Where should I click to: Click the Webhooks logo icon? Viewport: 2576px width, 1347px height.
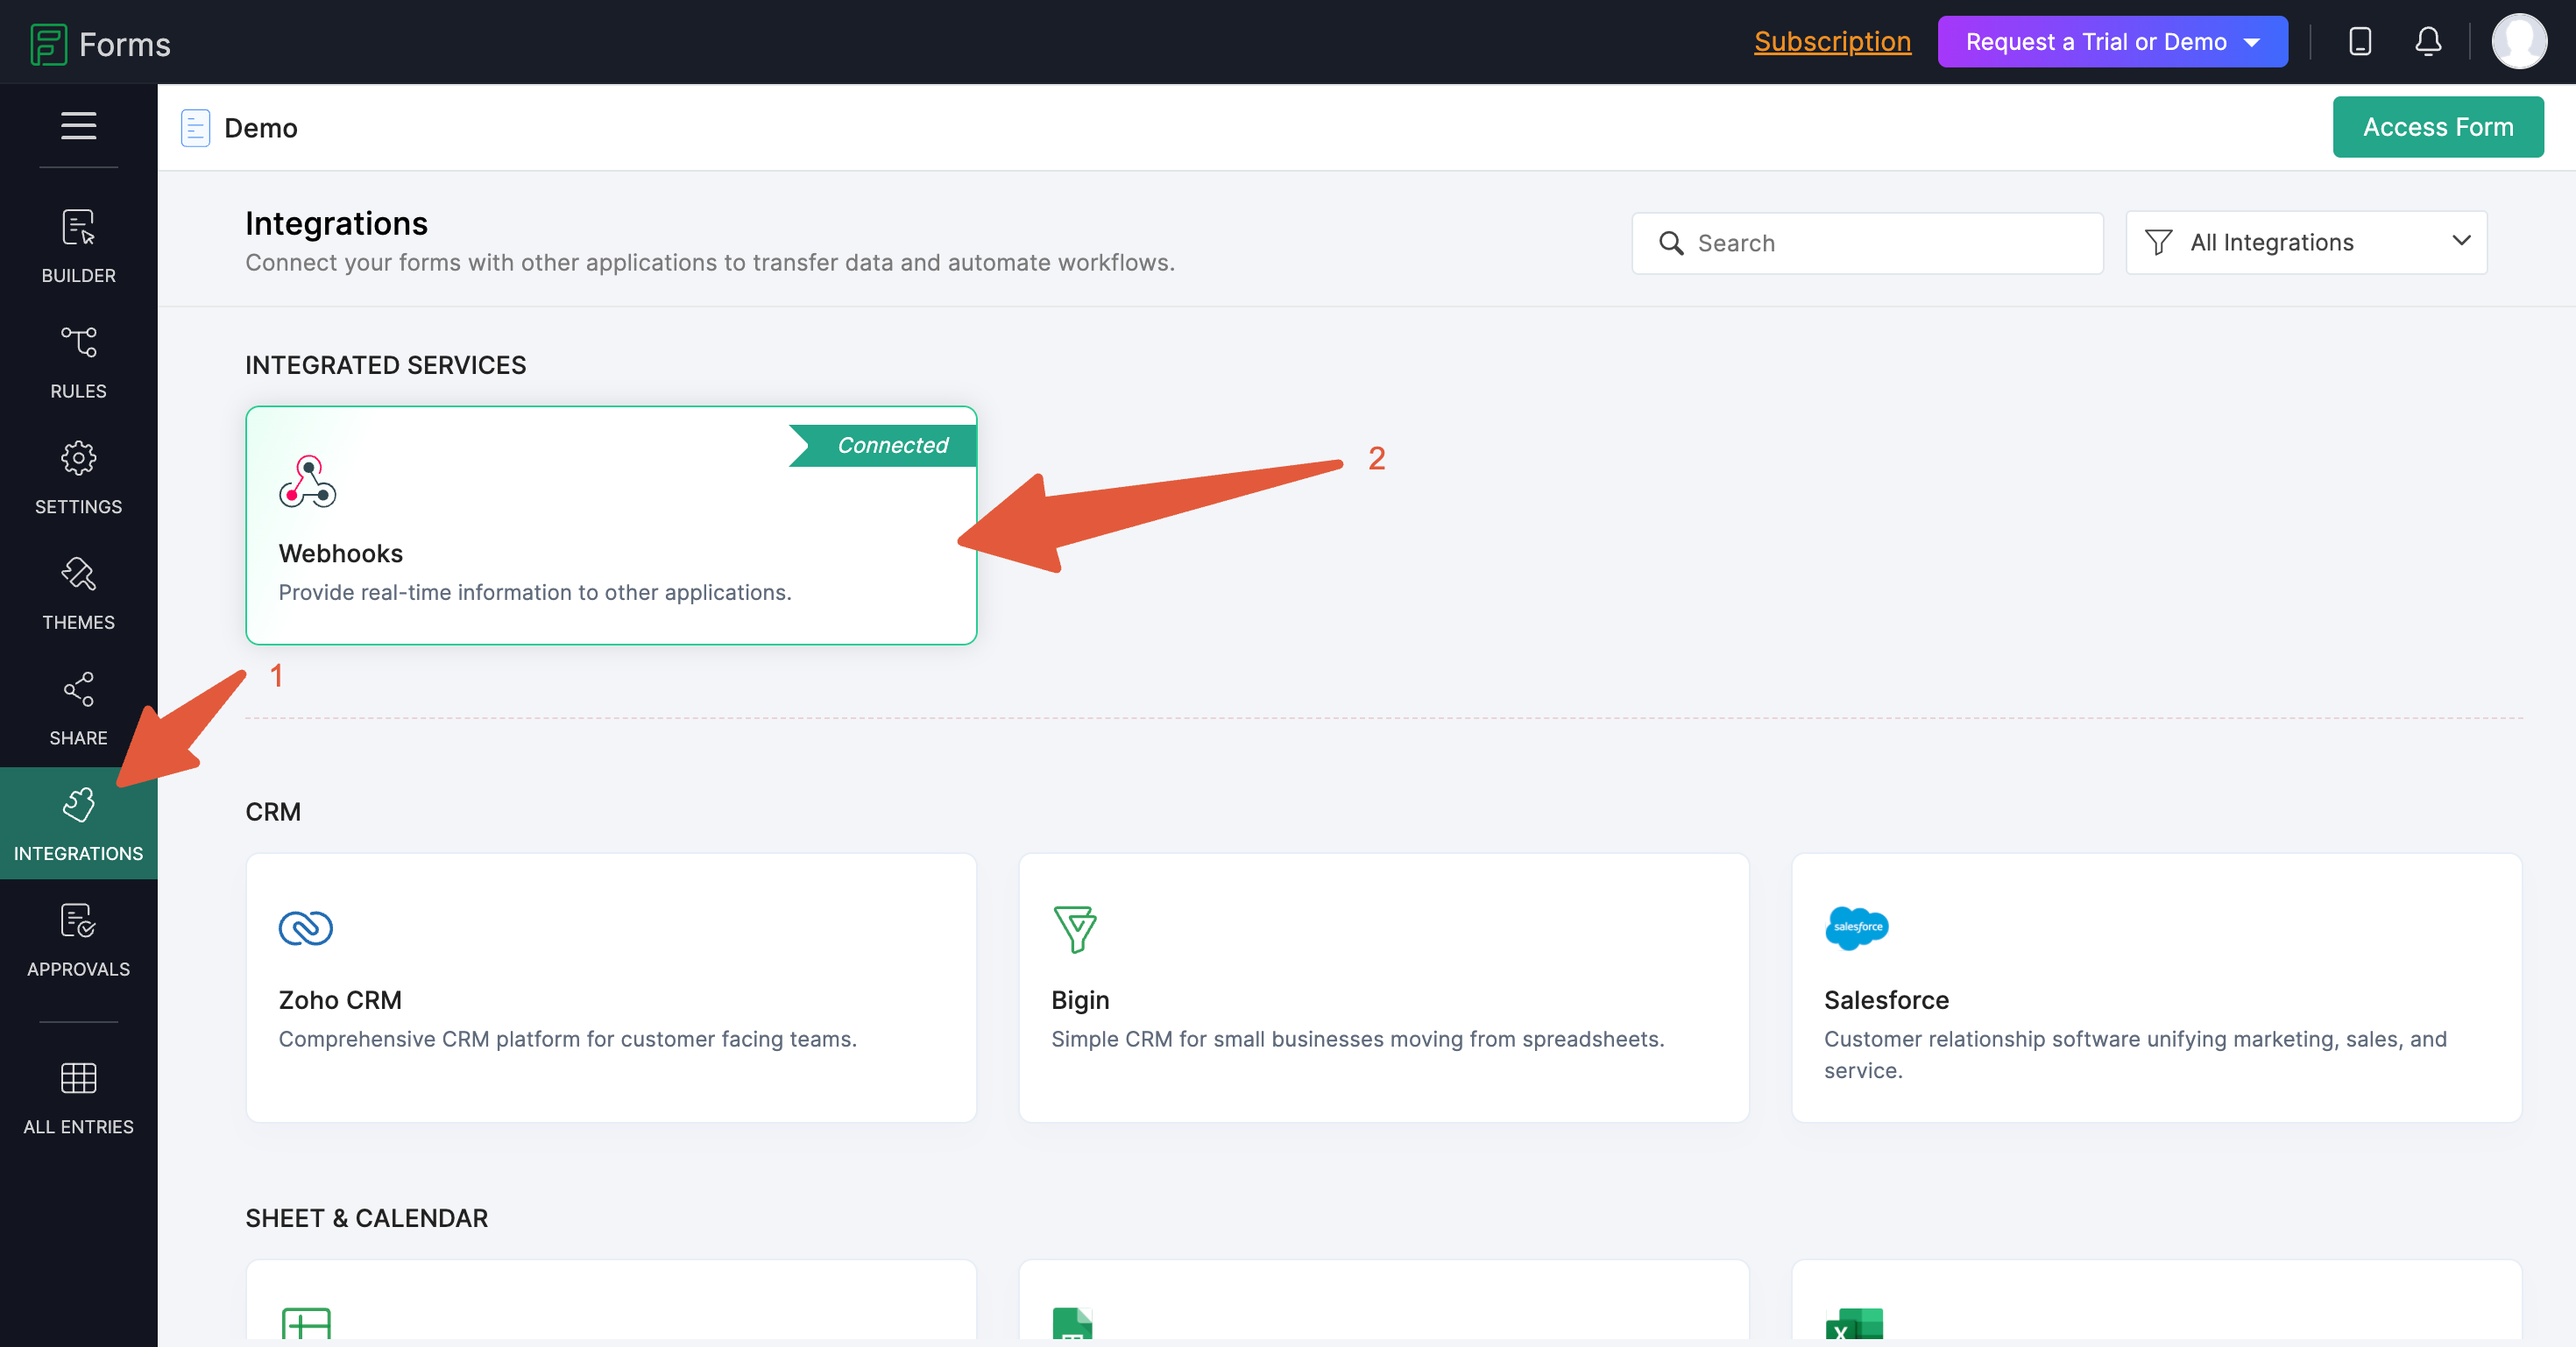307,482
